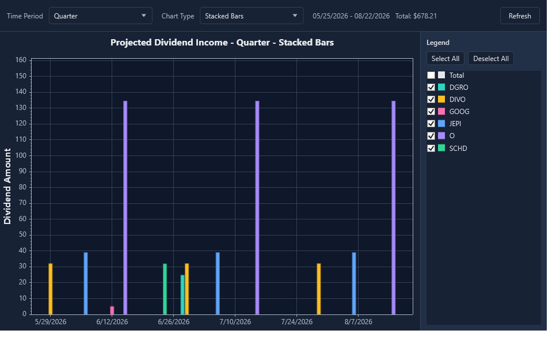Uncheck the JEPI series checkbox
The width and height of the screenshot is (556, 353).
click(431, 123)
